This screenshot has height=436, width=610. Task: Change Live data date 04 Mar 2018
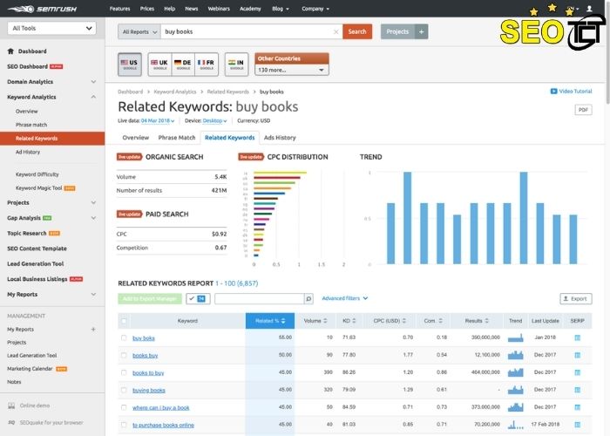click(x=158, y=120)
